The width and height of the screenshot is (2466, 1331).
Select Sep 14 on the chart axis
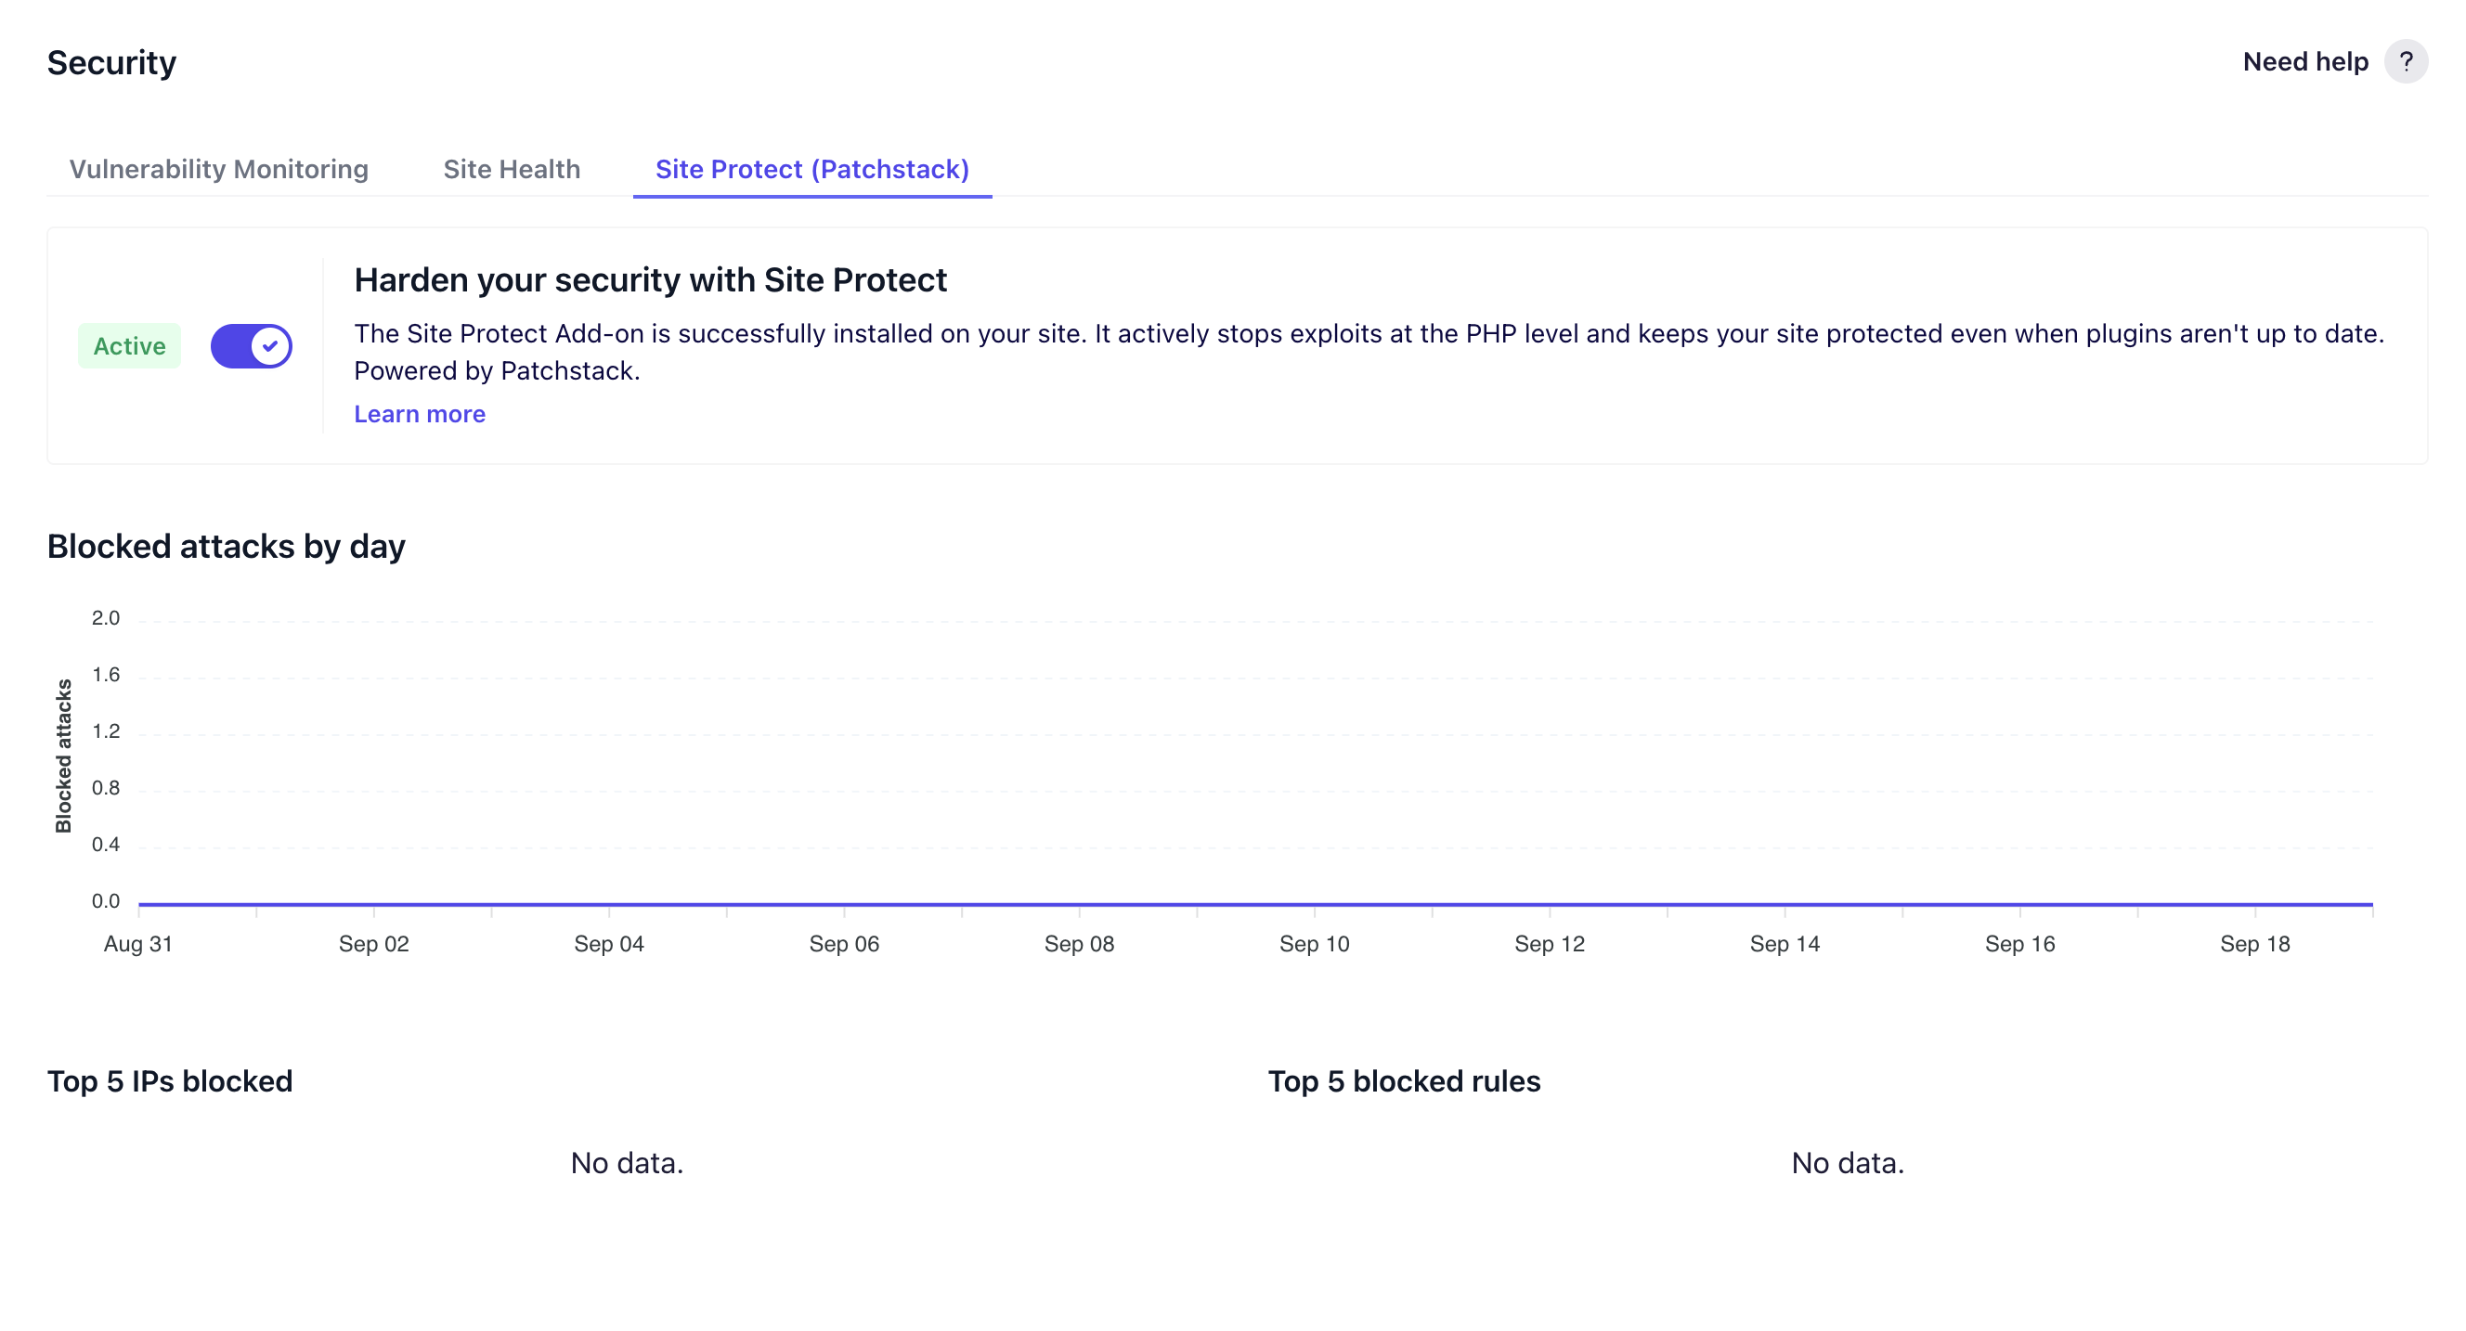1785,943
